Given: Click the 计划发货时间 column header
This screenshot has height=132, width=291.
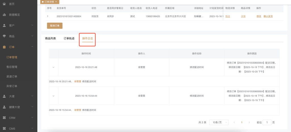Looking at the screenshot, I should (216, 8).
